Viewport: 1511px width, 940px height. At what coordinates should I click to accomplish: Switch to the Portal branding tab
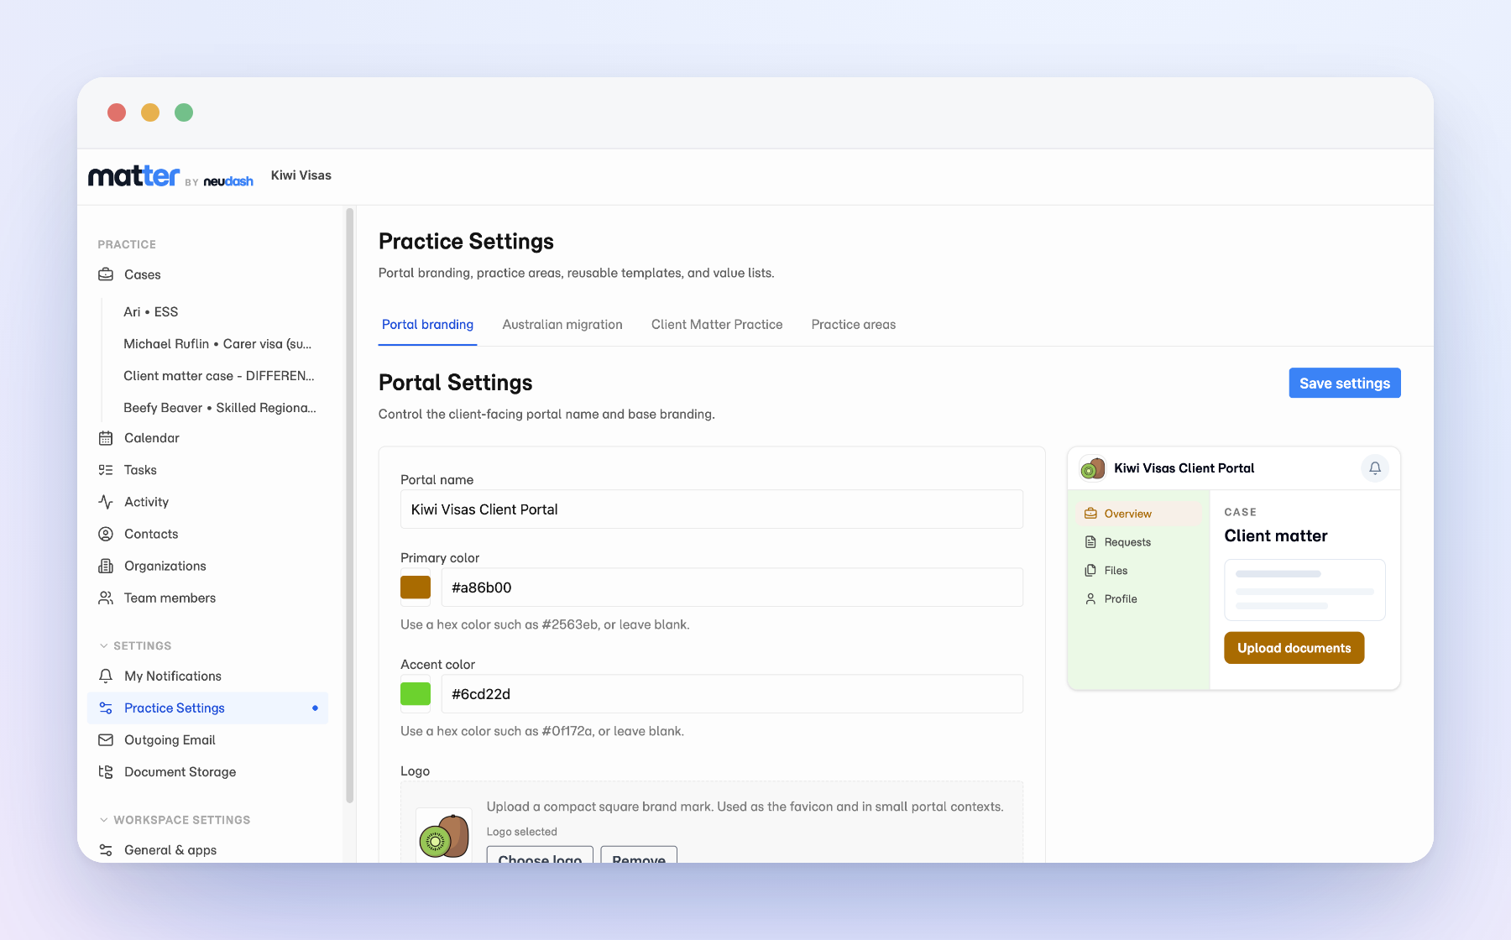(x=427, y=325)
